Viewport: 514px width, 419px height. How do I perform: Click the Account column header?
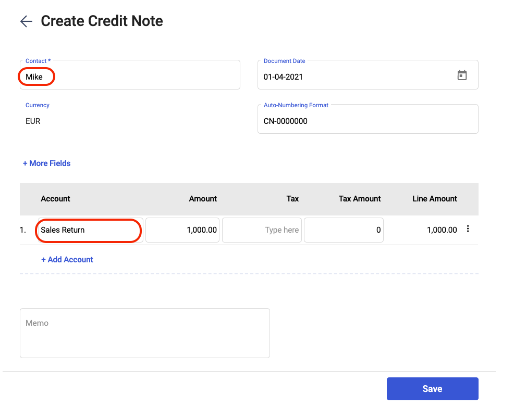point(55,199)
